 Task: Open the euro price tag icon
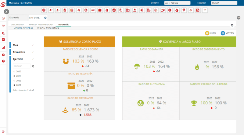(184, 10)
